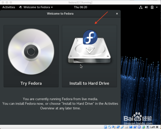Click the VirtualBox keyboard capture arrow icon
The height and width of the screenshot is (129, 161).
147,127
